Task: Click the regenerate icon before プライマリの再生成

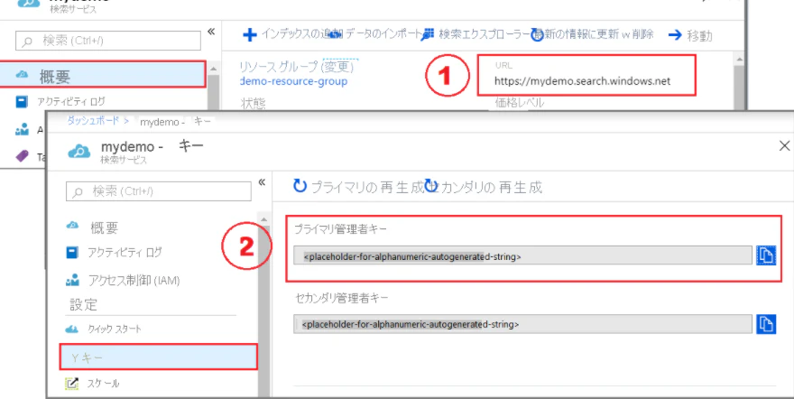Action: coord(300,186)
